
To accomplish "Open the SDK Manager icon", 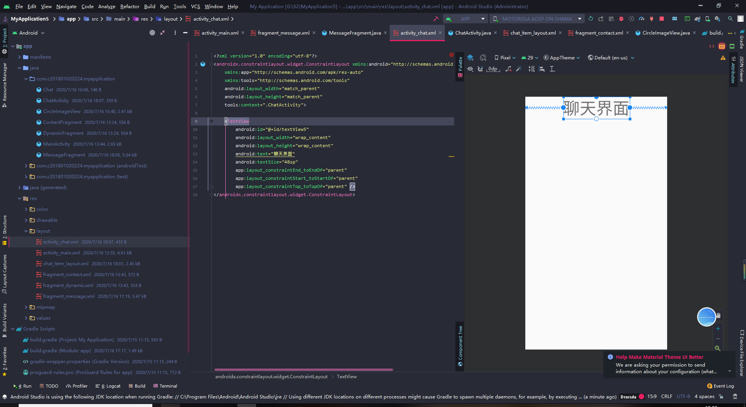I will [718, 19].
